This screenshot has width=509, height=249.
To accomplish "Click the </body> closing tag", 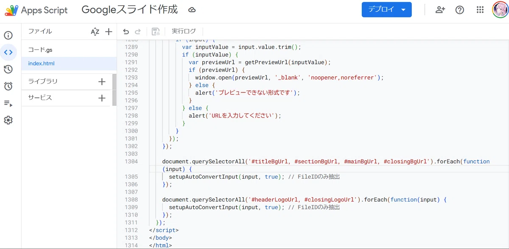I will tap(160, 238).
